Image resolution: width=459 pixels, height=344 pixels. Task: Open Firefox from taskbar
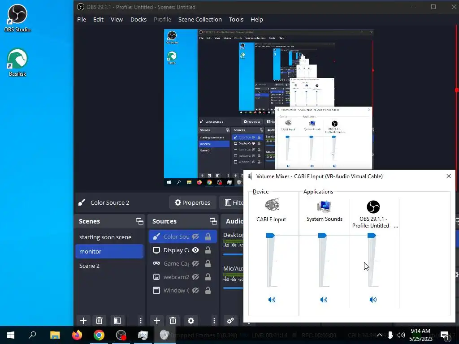coord(77,335)
